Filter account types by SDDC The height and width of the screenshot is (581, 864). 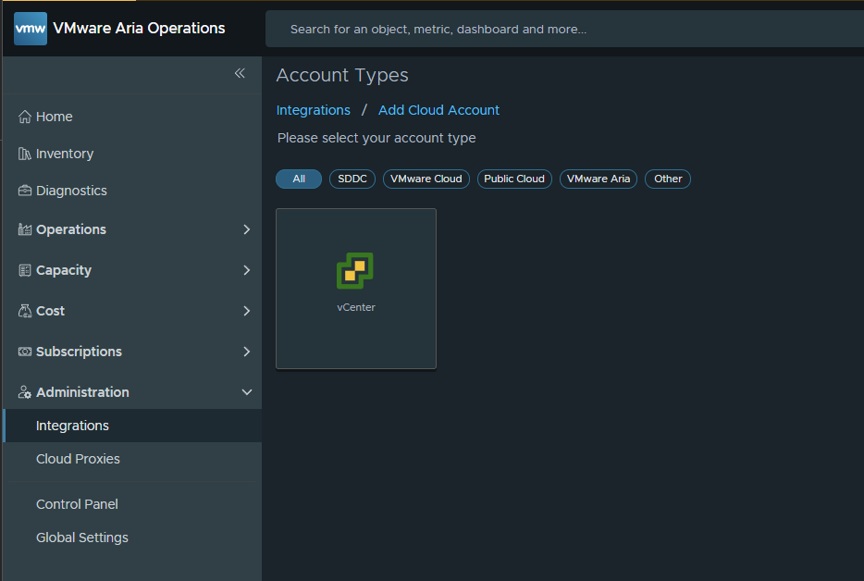click(352, 179)
